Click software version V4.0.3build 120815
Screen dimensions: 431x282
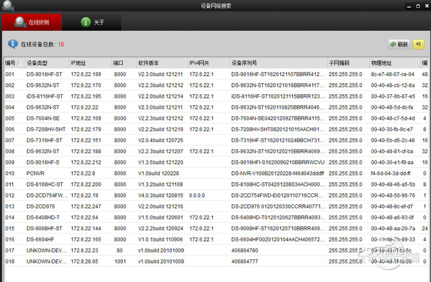[161, 195]
